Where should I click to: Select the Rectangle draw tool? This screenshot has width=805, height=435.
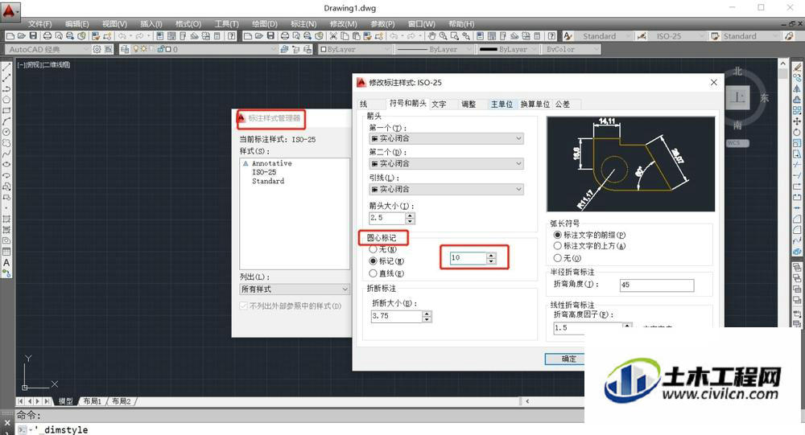pos(6,110)
